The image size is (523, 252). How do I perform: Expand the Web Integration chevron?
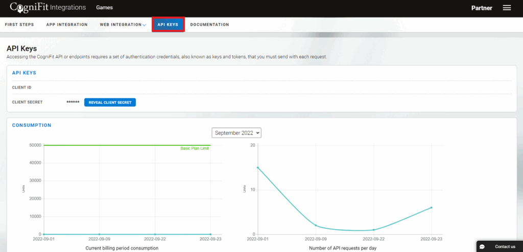click(145, 25)
